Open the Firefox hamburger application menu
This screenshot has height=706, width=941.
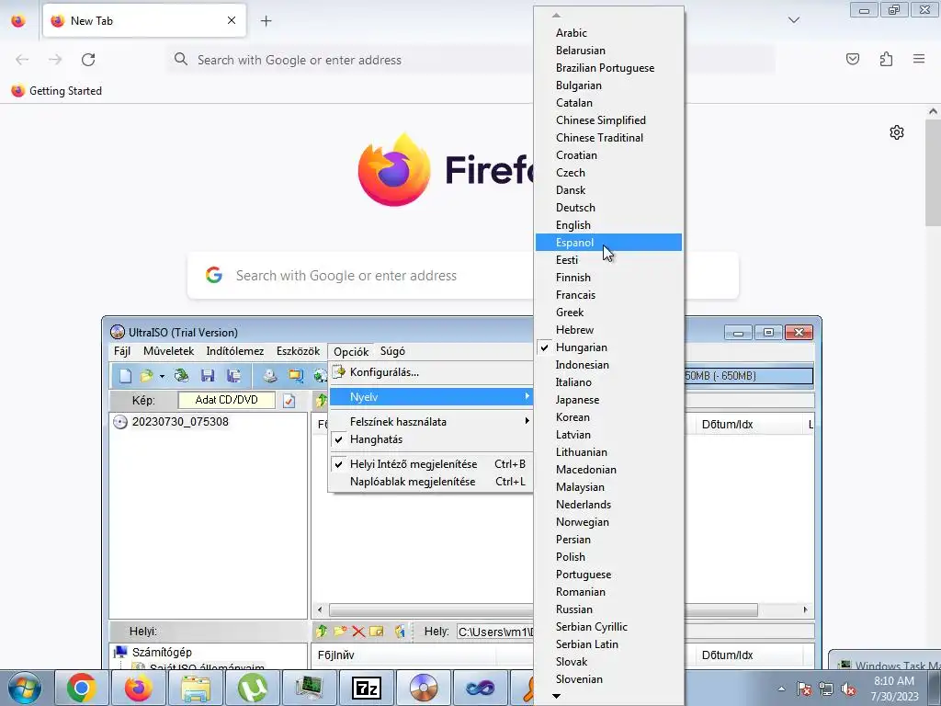pyautogui.click(x=919, y=59)
